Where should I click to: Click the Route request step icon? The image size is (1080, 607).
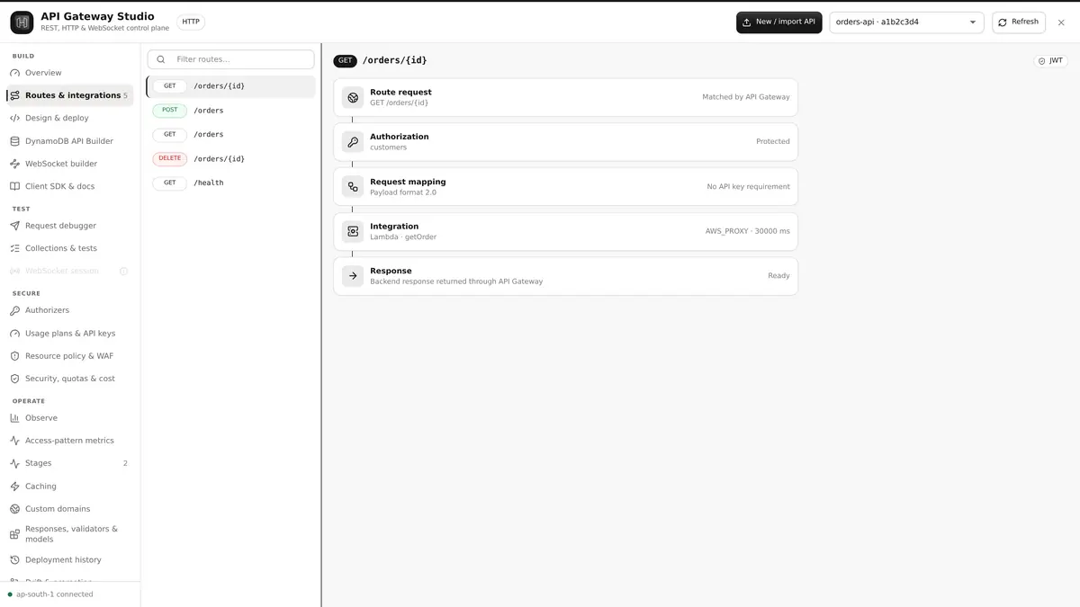click(x=353, y=97)
